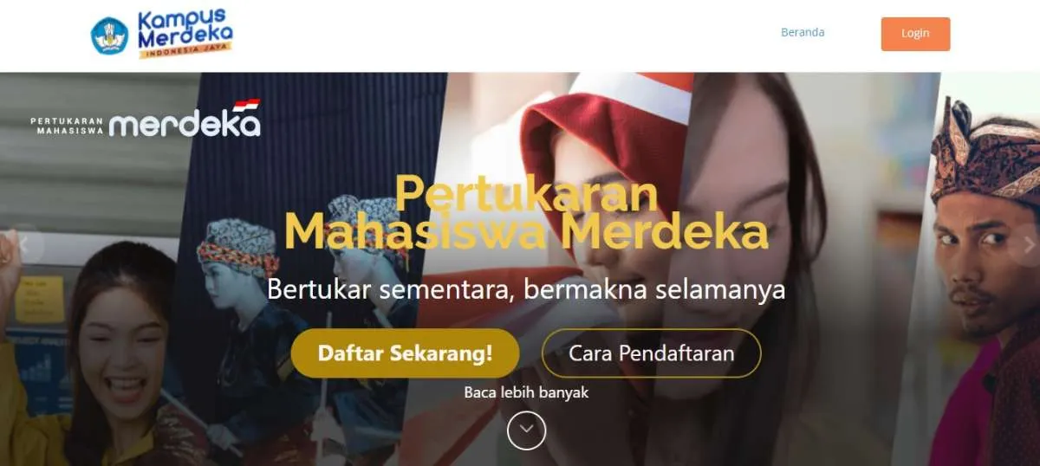Click the small PERTUKARAN MAHASISWA text on banner
Viewport: 1040px width, 466px height.
tap(67, 126)
